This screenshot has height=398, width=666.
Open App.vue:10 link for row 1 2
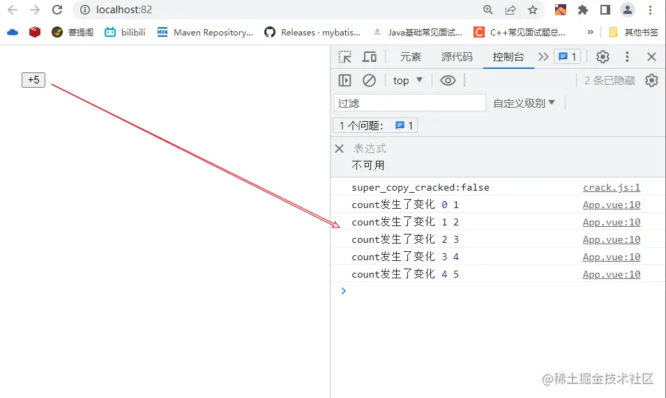pos(612,222)
